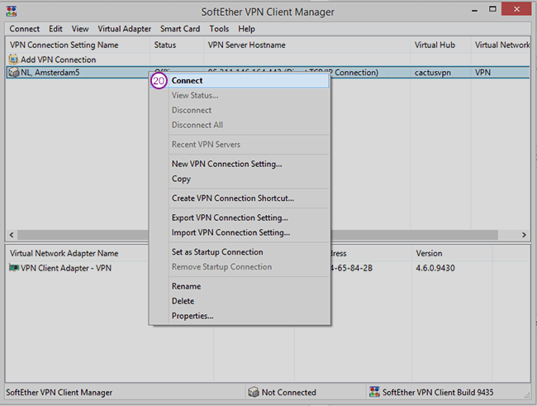Screen dimensions: 537x406
Task: Click the horizontal scrollbar left arrow
Action: click(x=12, y=235)
